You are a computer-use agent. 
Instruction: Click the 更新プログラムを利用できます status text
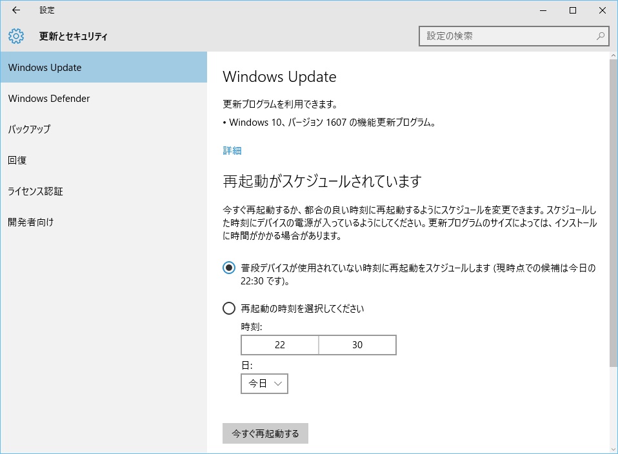coord(280,104)
